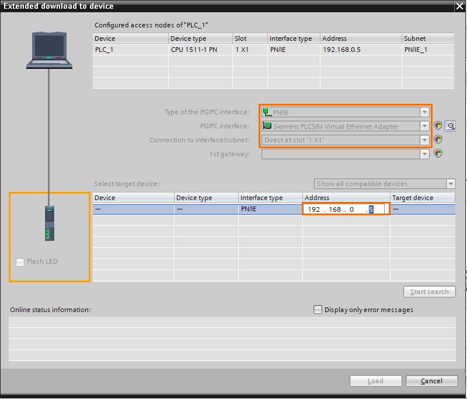This screenshot has width=467, height=399.
Task: Check Display only error messages
Action: click(x=318, y=310)
